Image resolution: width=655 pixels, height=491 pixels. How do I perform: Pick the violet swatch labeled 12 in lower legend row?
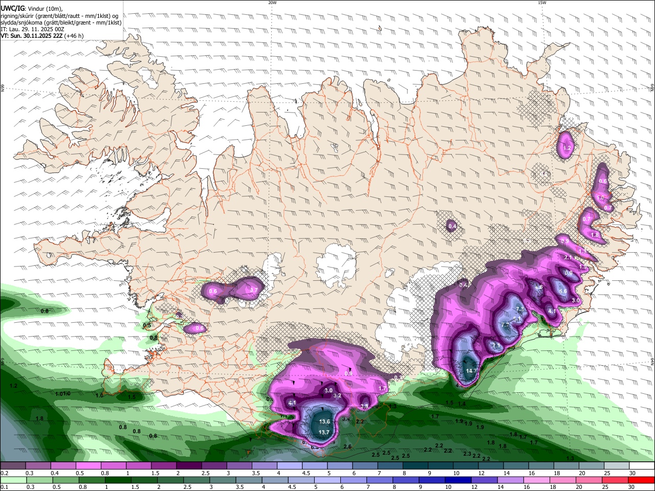click(x=484, y=480)
